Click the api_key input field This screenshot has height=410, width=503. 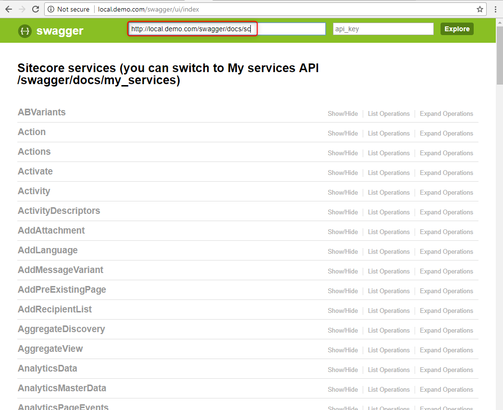click(x=383, y=29)
